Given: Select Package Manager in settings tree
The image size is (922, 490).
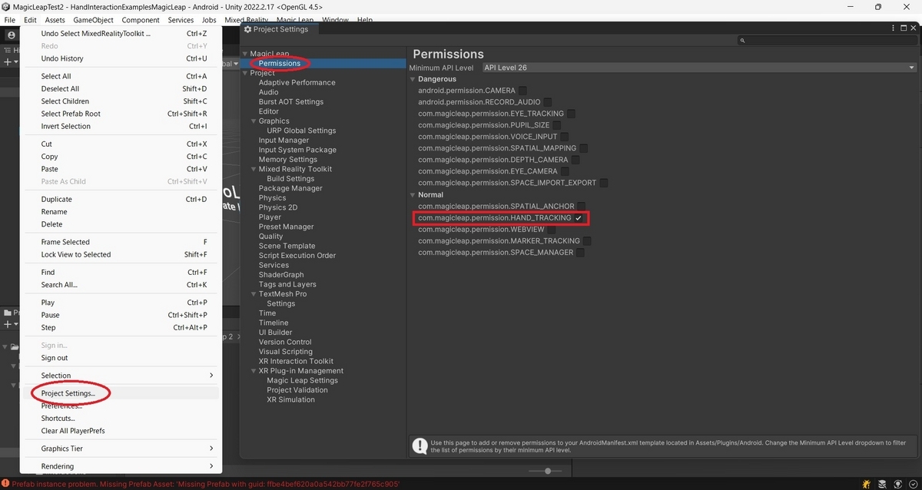Looking at the screenshot, I should click(x=290, y=188).
